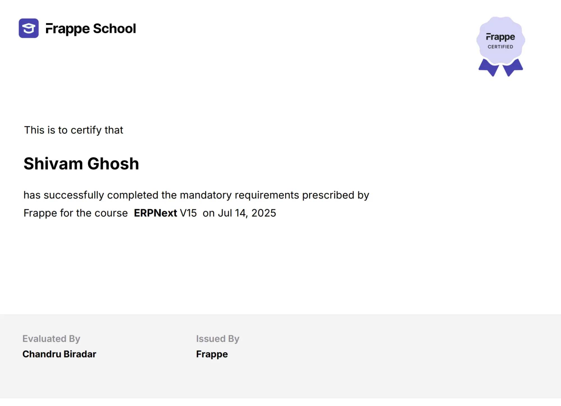Click the Frappe School graduation cap logo

[x=29, y=28]
